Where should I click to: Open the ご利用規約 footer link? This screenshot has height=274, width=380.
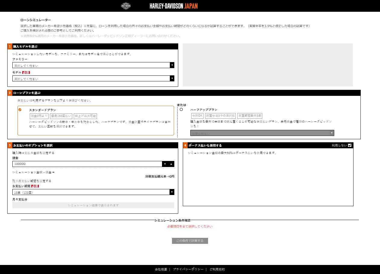point(217,269)
